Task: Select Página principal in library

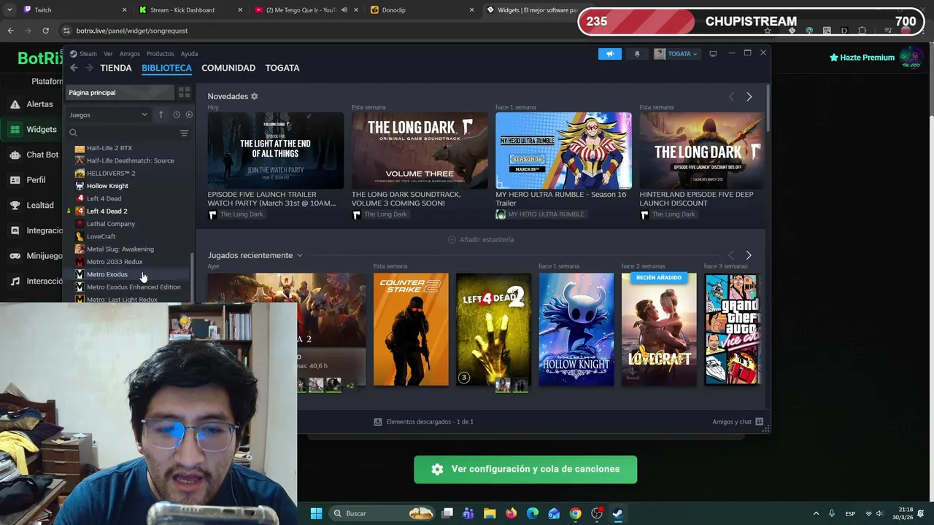Action: (120, 93)
